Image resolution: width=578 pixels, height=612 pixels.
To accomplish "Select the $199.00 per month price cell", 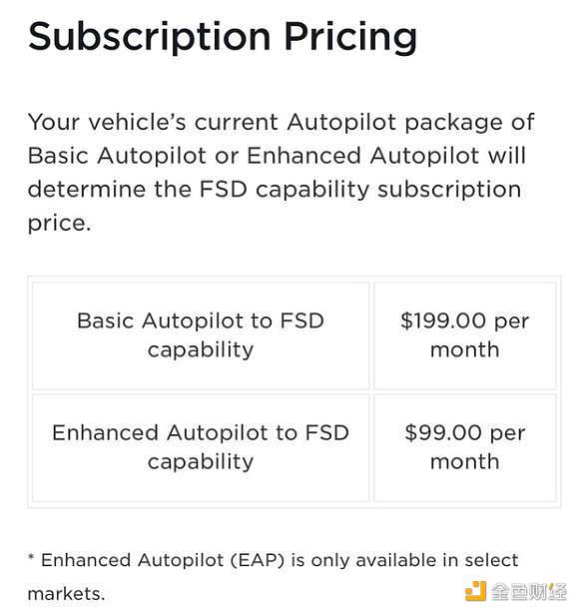I will (x=465, y=335).
